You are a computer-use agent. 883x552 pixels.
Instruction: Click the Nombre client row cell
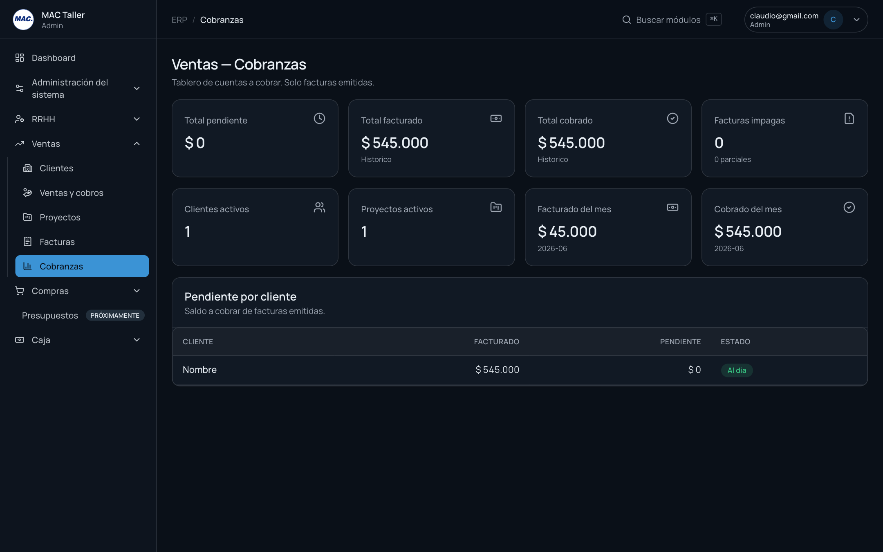(199, 370)
